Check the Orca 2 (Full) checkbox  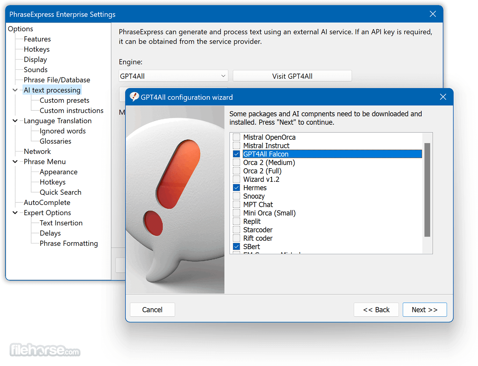(236, 171)
